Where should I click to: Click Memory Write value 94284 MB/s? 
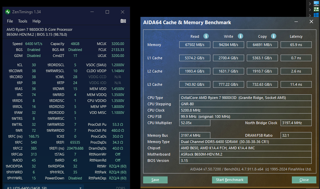click(x=229, y=45)
